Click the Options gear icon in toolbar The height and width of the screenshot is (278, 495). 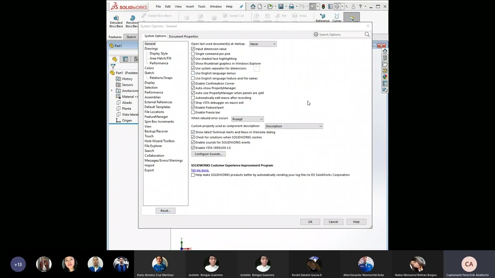[337, 7]
